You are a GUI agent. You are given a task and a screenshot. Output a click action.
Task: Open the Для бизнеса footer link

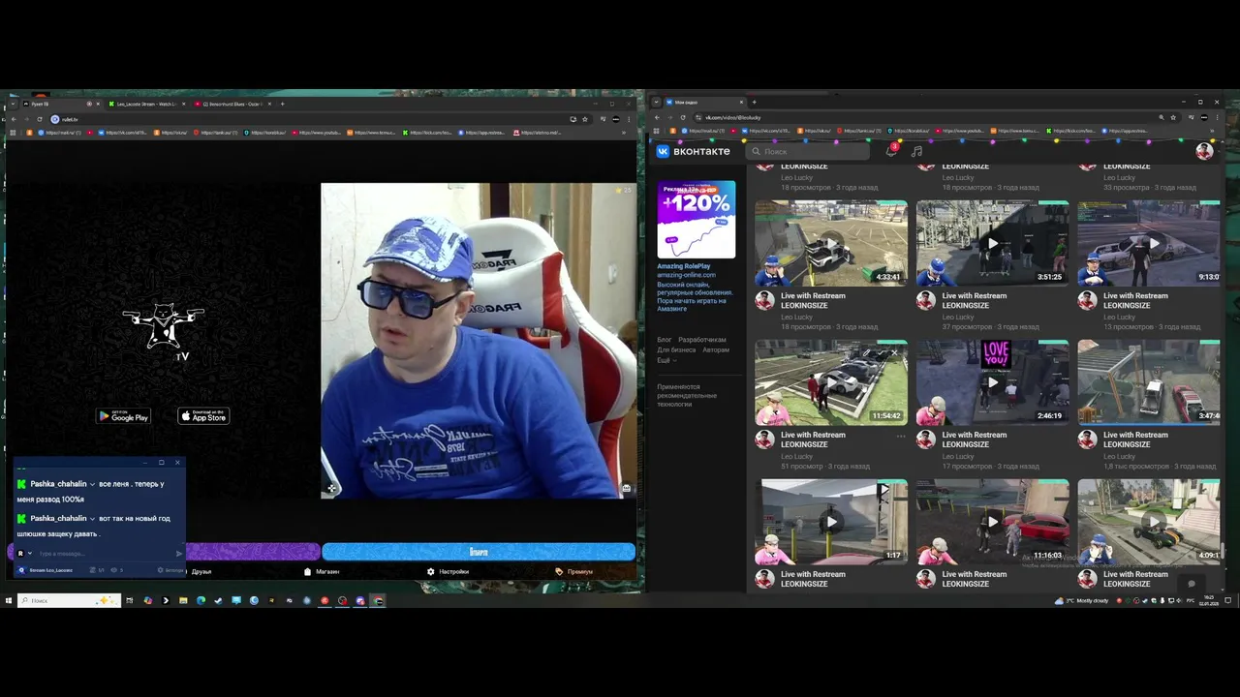tap(675, 349)
